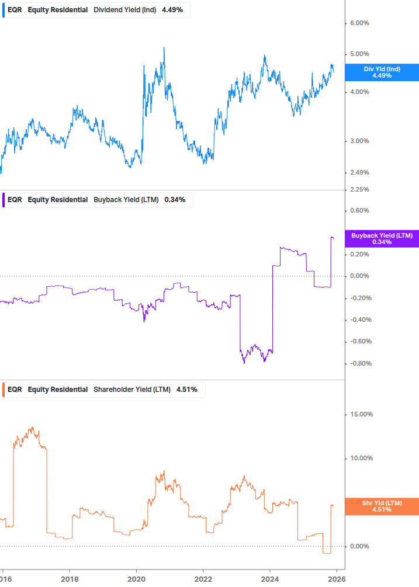The width and height of the screenshot is (419, 587).
Task: Click the 2020 label on the time axis
Action: click(136, 579)
